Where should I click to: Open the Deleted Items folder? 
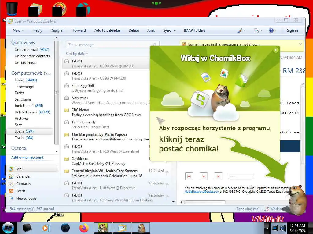pos(32,112)
